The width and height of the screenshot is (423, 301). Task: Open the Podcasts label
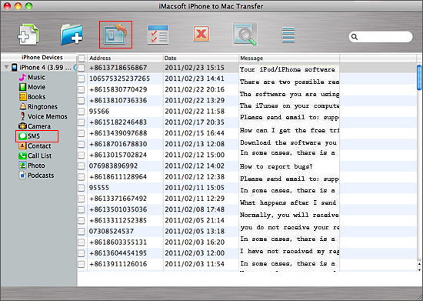click(41, 176)
